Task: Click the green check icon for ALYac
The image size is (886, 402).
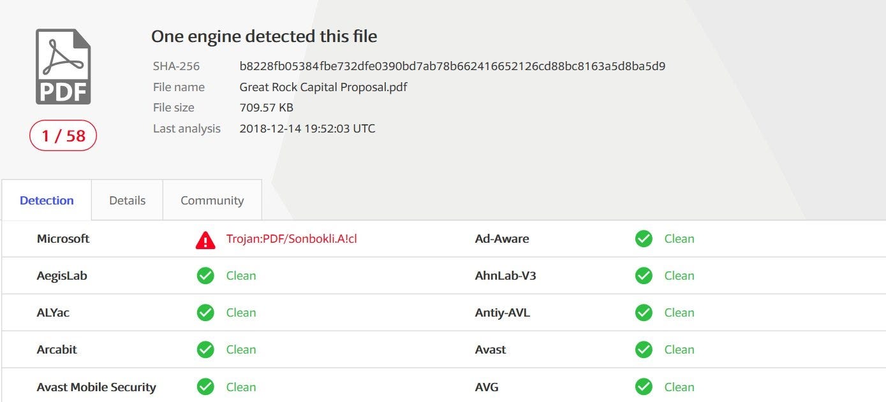Action: coord(205,313)
